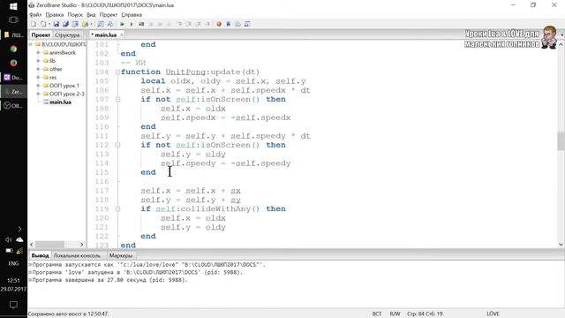Open the Правка menu
The image size is (565, 318).
point(55,15)
